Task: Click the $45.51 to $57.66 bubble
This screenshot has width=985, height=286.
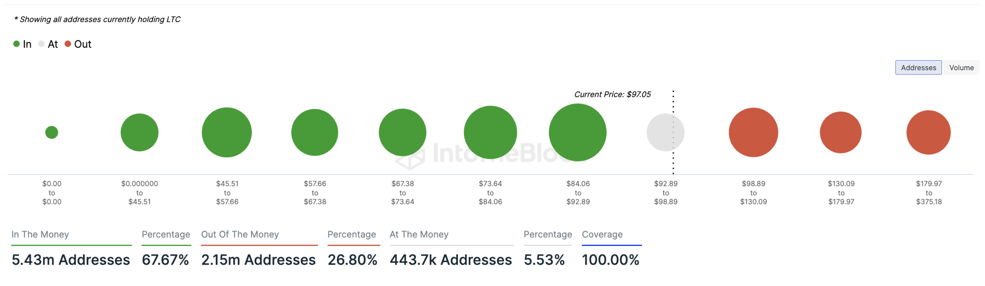Action: click(x=227, y=133)
